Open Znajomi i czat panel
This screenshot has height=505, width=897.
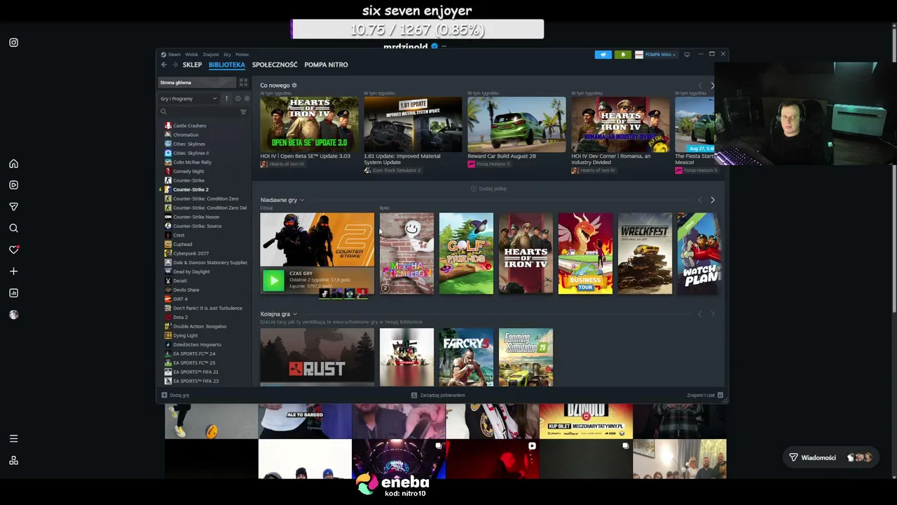pos(705,395)
